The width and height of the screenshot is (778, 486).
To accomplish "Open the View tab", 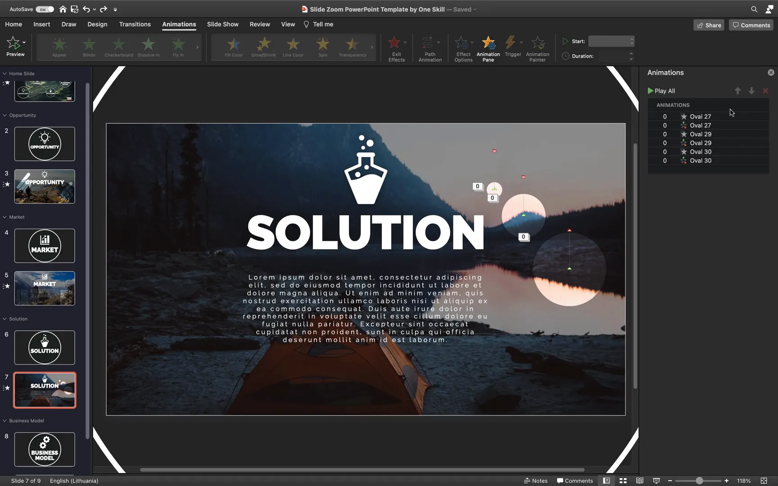I will point(288,24).
